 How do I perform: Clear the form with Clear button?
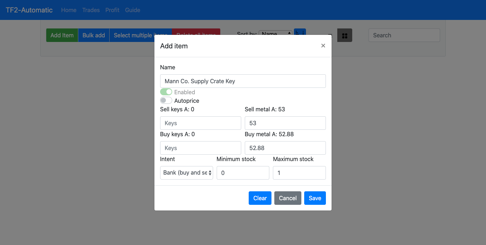coord(260,198)
